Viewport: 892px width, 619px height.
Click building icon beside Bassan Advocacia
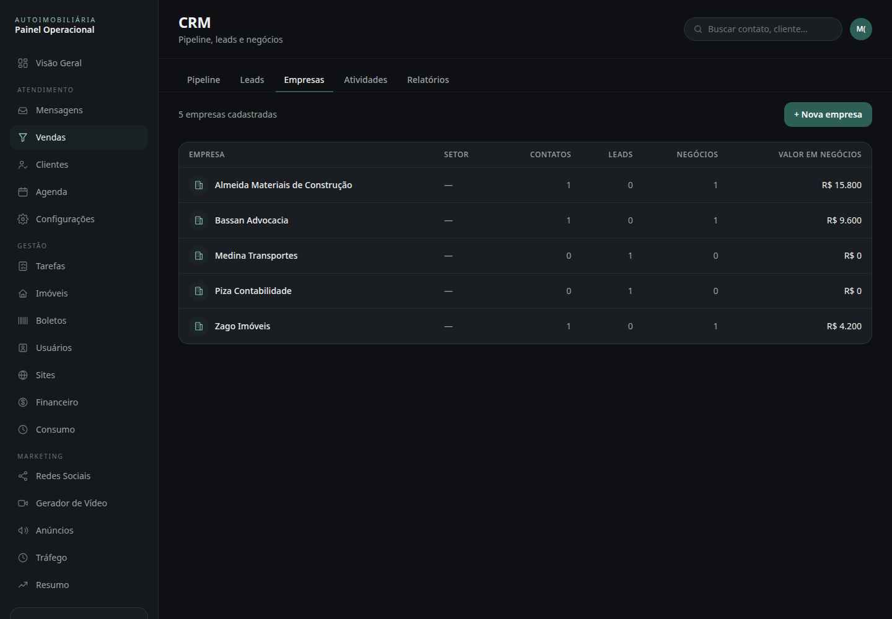click(199, 220)
